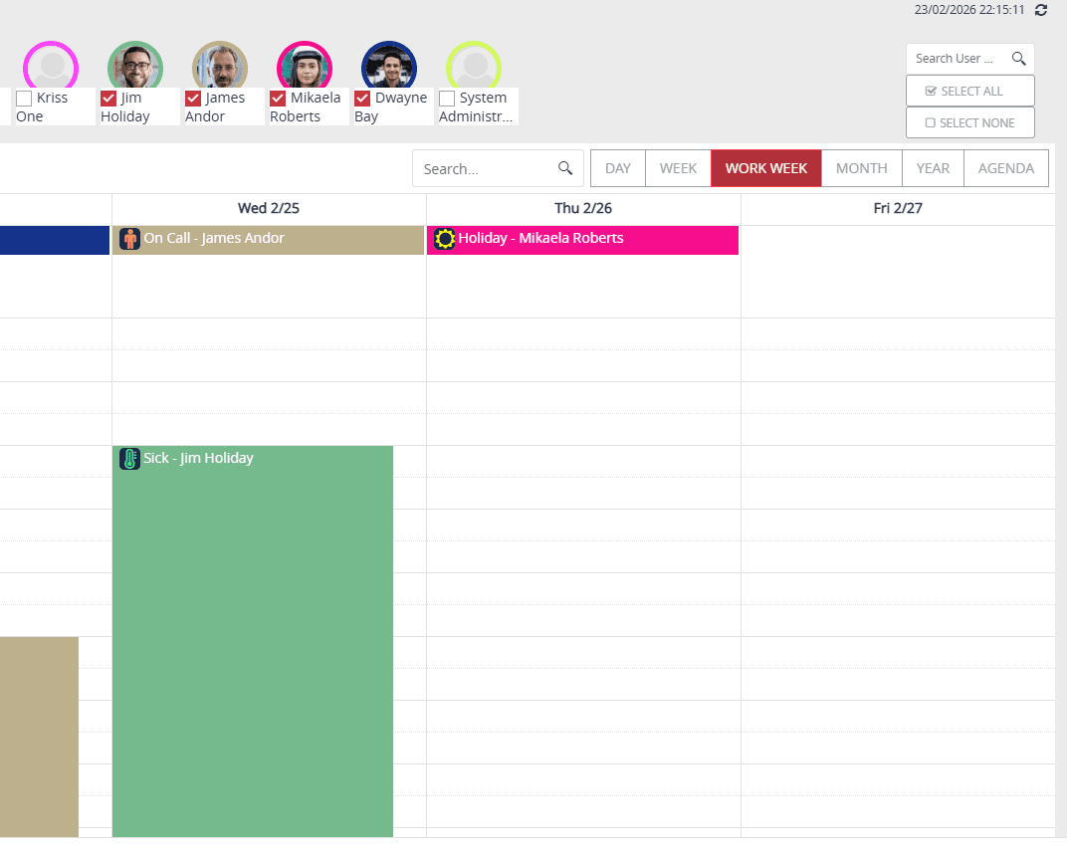Open the On Call - James Andor event
1067x857 pixels.
(268, 240)
